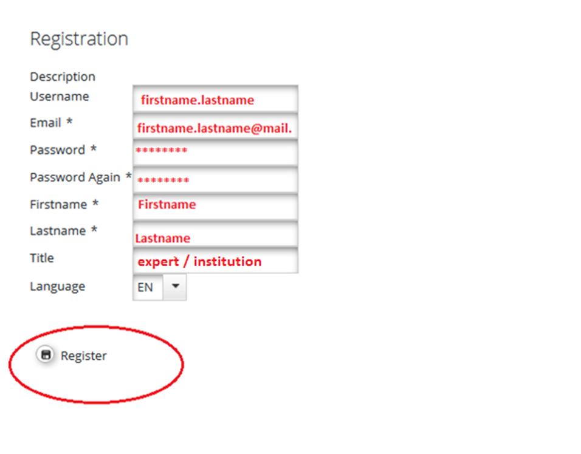Click the Language label text
This screenshot has width=581, height=454.
(x=58, y=287)
